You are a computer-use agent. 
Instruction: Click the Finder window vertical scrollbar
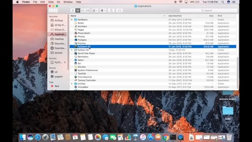point(237,73)
